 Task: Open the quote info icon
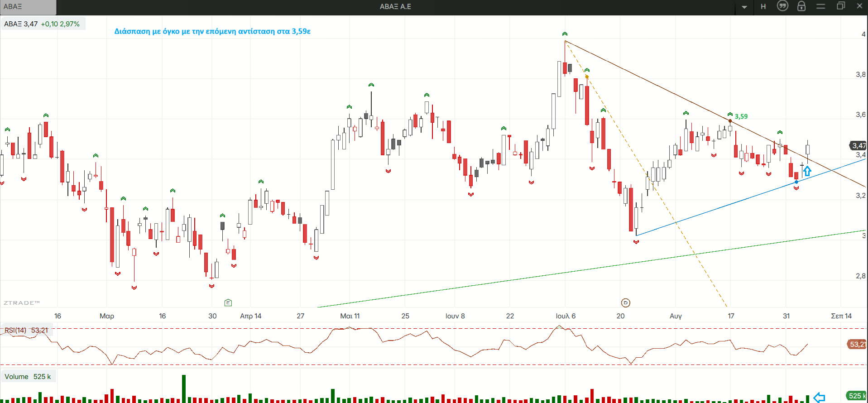pos(782,6)
